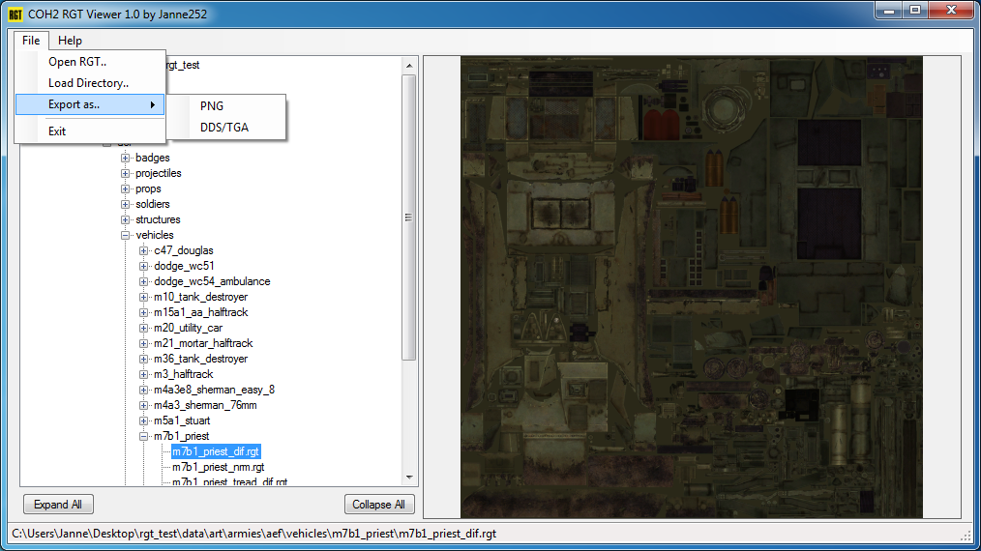Collapse the vehicles folder
The image size is (981, 551).
tap(125, 235)
